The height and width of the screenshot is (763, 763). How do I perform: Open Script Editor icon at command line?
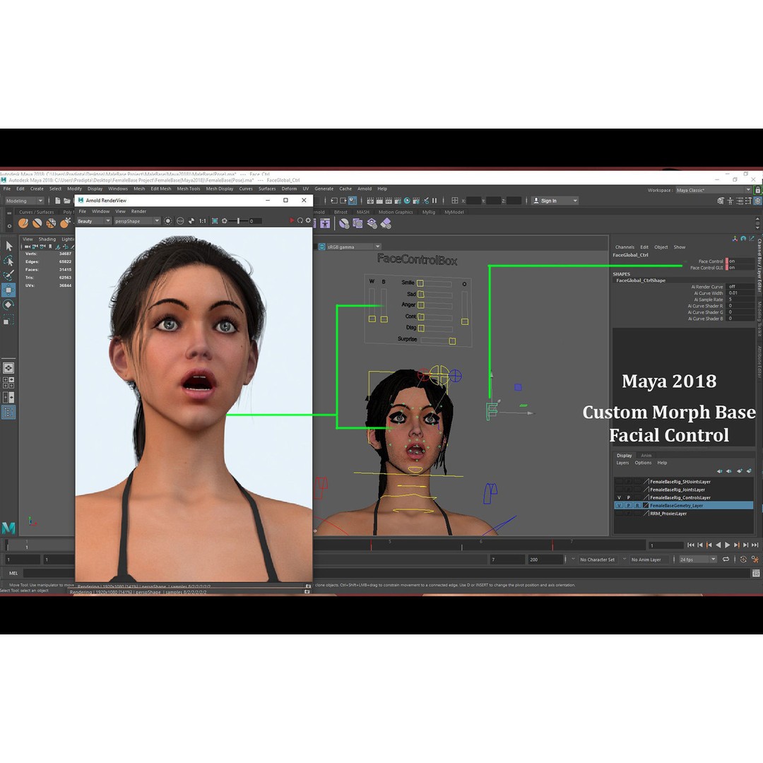pyautogui.click(x=756, y=573)
